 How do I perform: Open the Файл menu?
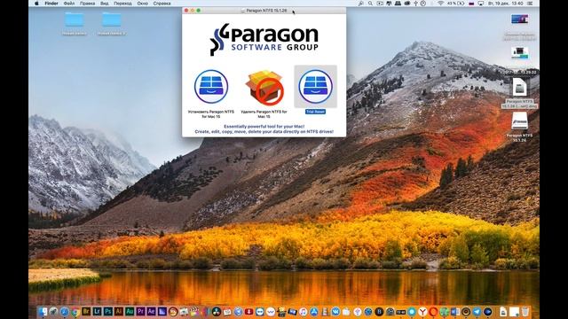[x=69, y=4]
